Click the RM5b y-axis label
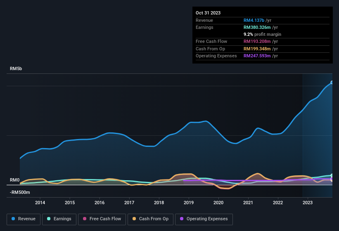 click(16, 68)
